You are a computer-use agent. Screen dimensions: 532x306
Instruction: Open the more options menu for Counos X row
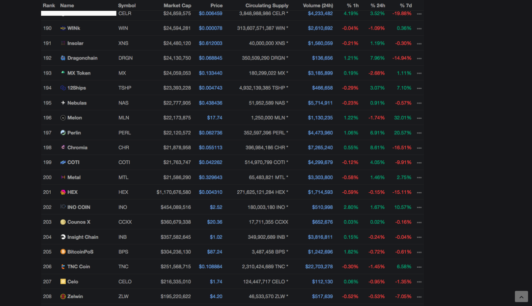(419, 222)
